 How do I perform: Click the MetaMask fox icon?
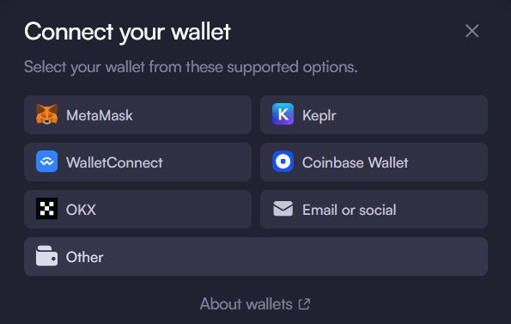[47, 114]
